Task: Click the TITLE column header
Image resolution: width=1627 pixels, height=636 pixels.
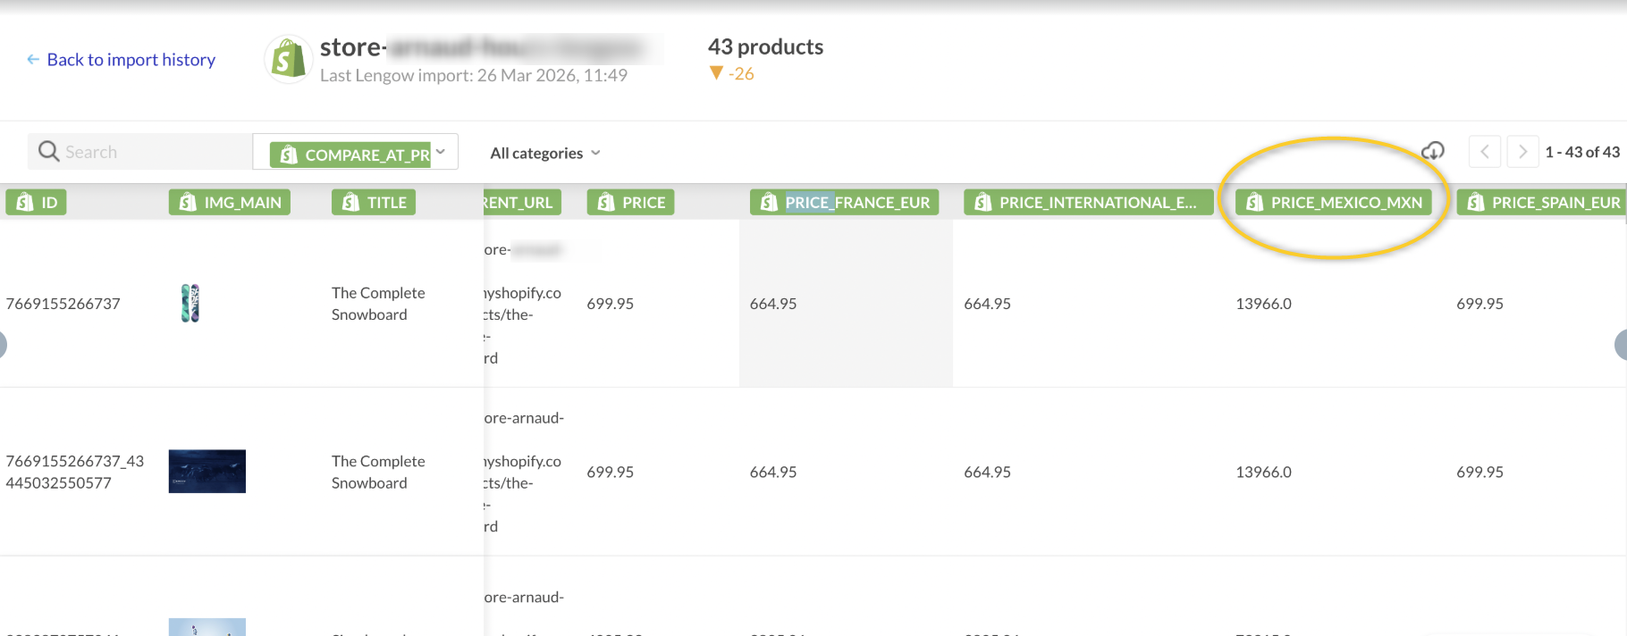Action: [374, 203]
